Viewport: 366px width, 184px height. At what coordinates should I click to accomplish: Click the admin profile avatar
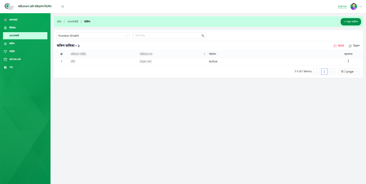tap(353, 6)
